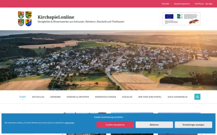The height and width of the screenshot is (135, 217).
Task: Click the site tagline mentioning Anhausen, Meinborn
Action: (x=81, y=22)
